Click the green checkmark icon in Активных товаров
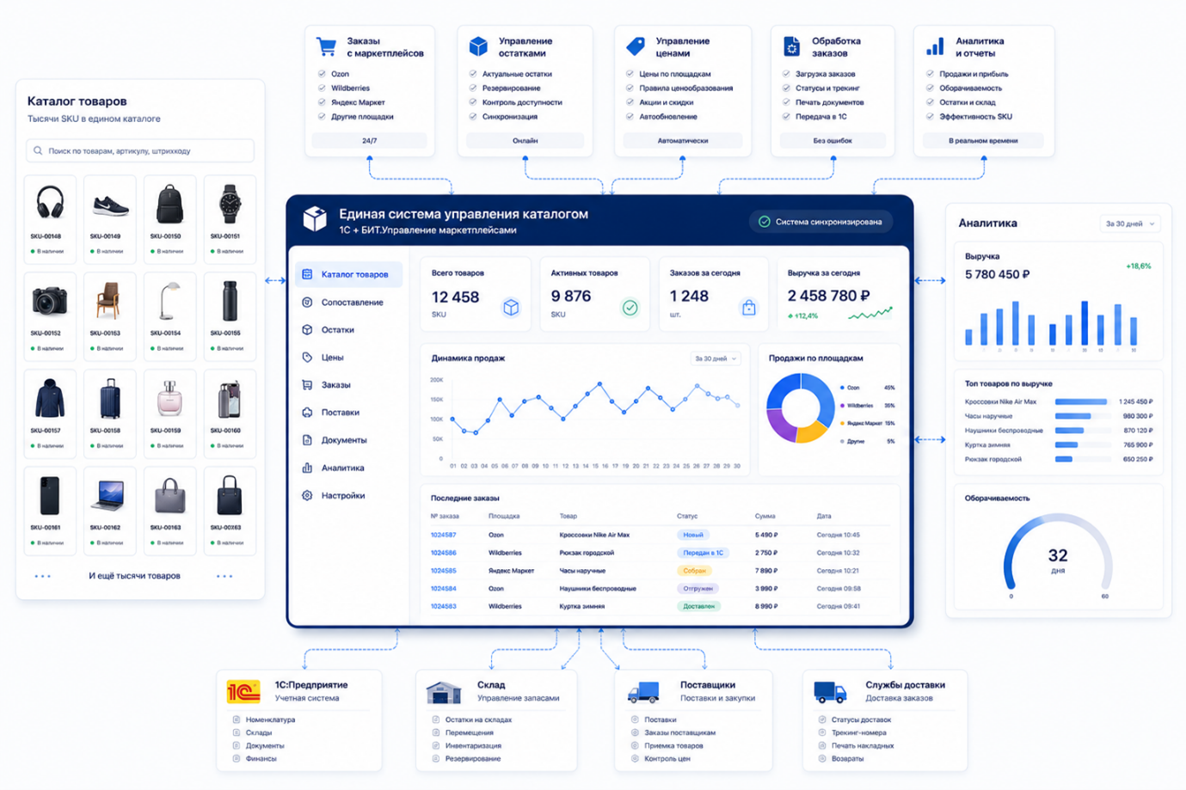Image resolution: width=1186 pixels, height=790 pixels. pyautogui.click(x=630, y=307)
